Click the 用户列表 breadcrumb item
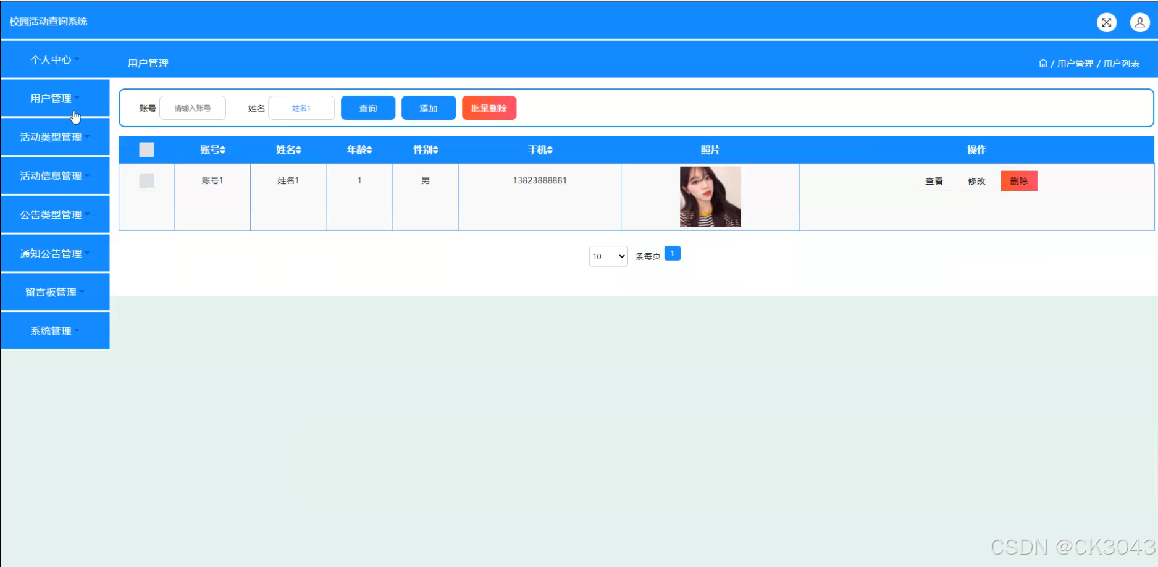 tap(1122, 64)
